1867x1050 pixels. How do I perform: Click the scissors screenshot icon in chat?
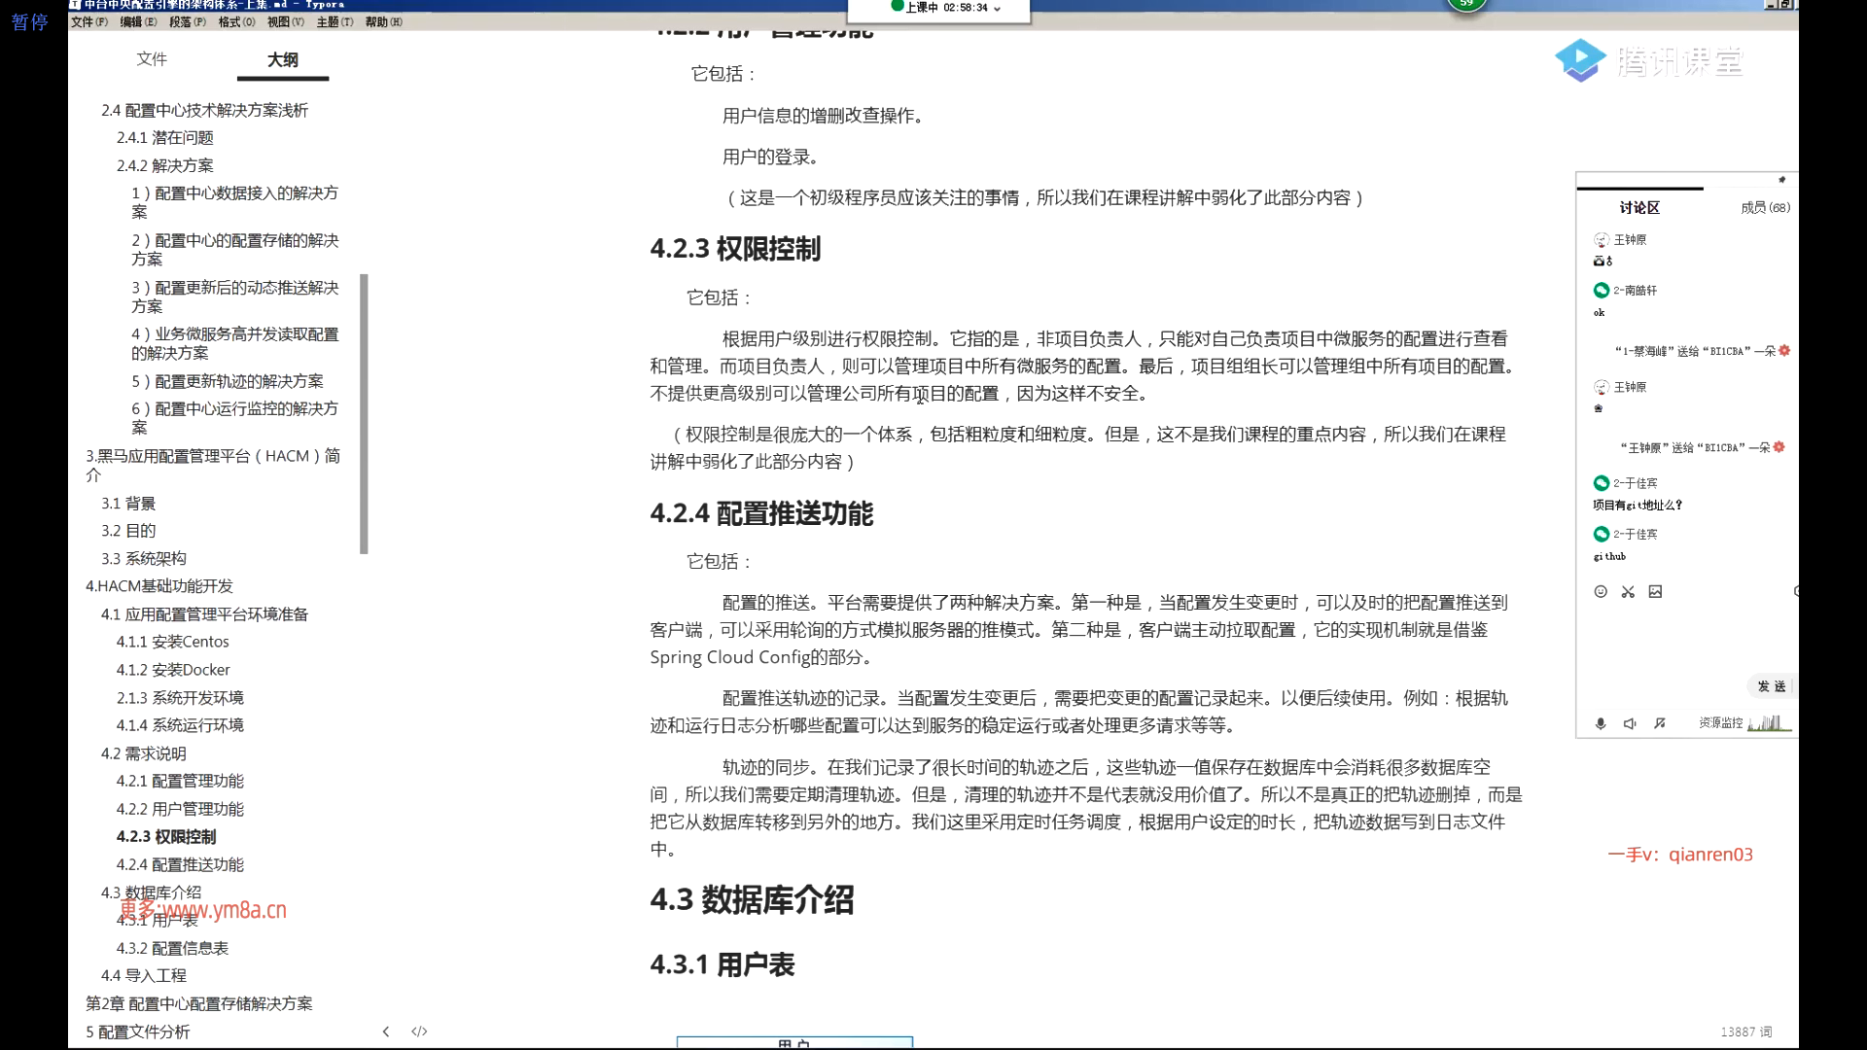(x=1628, y=591)
